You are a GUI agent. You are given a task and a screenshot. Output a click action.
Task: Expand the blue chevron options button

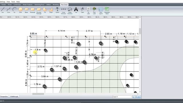click(139, 97)
